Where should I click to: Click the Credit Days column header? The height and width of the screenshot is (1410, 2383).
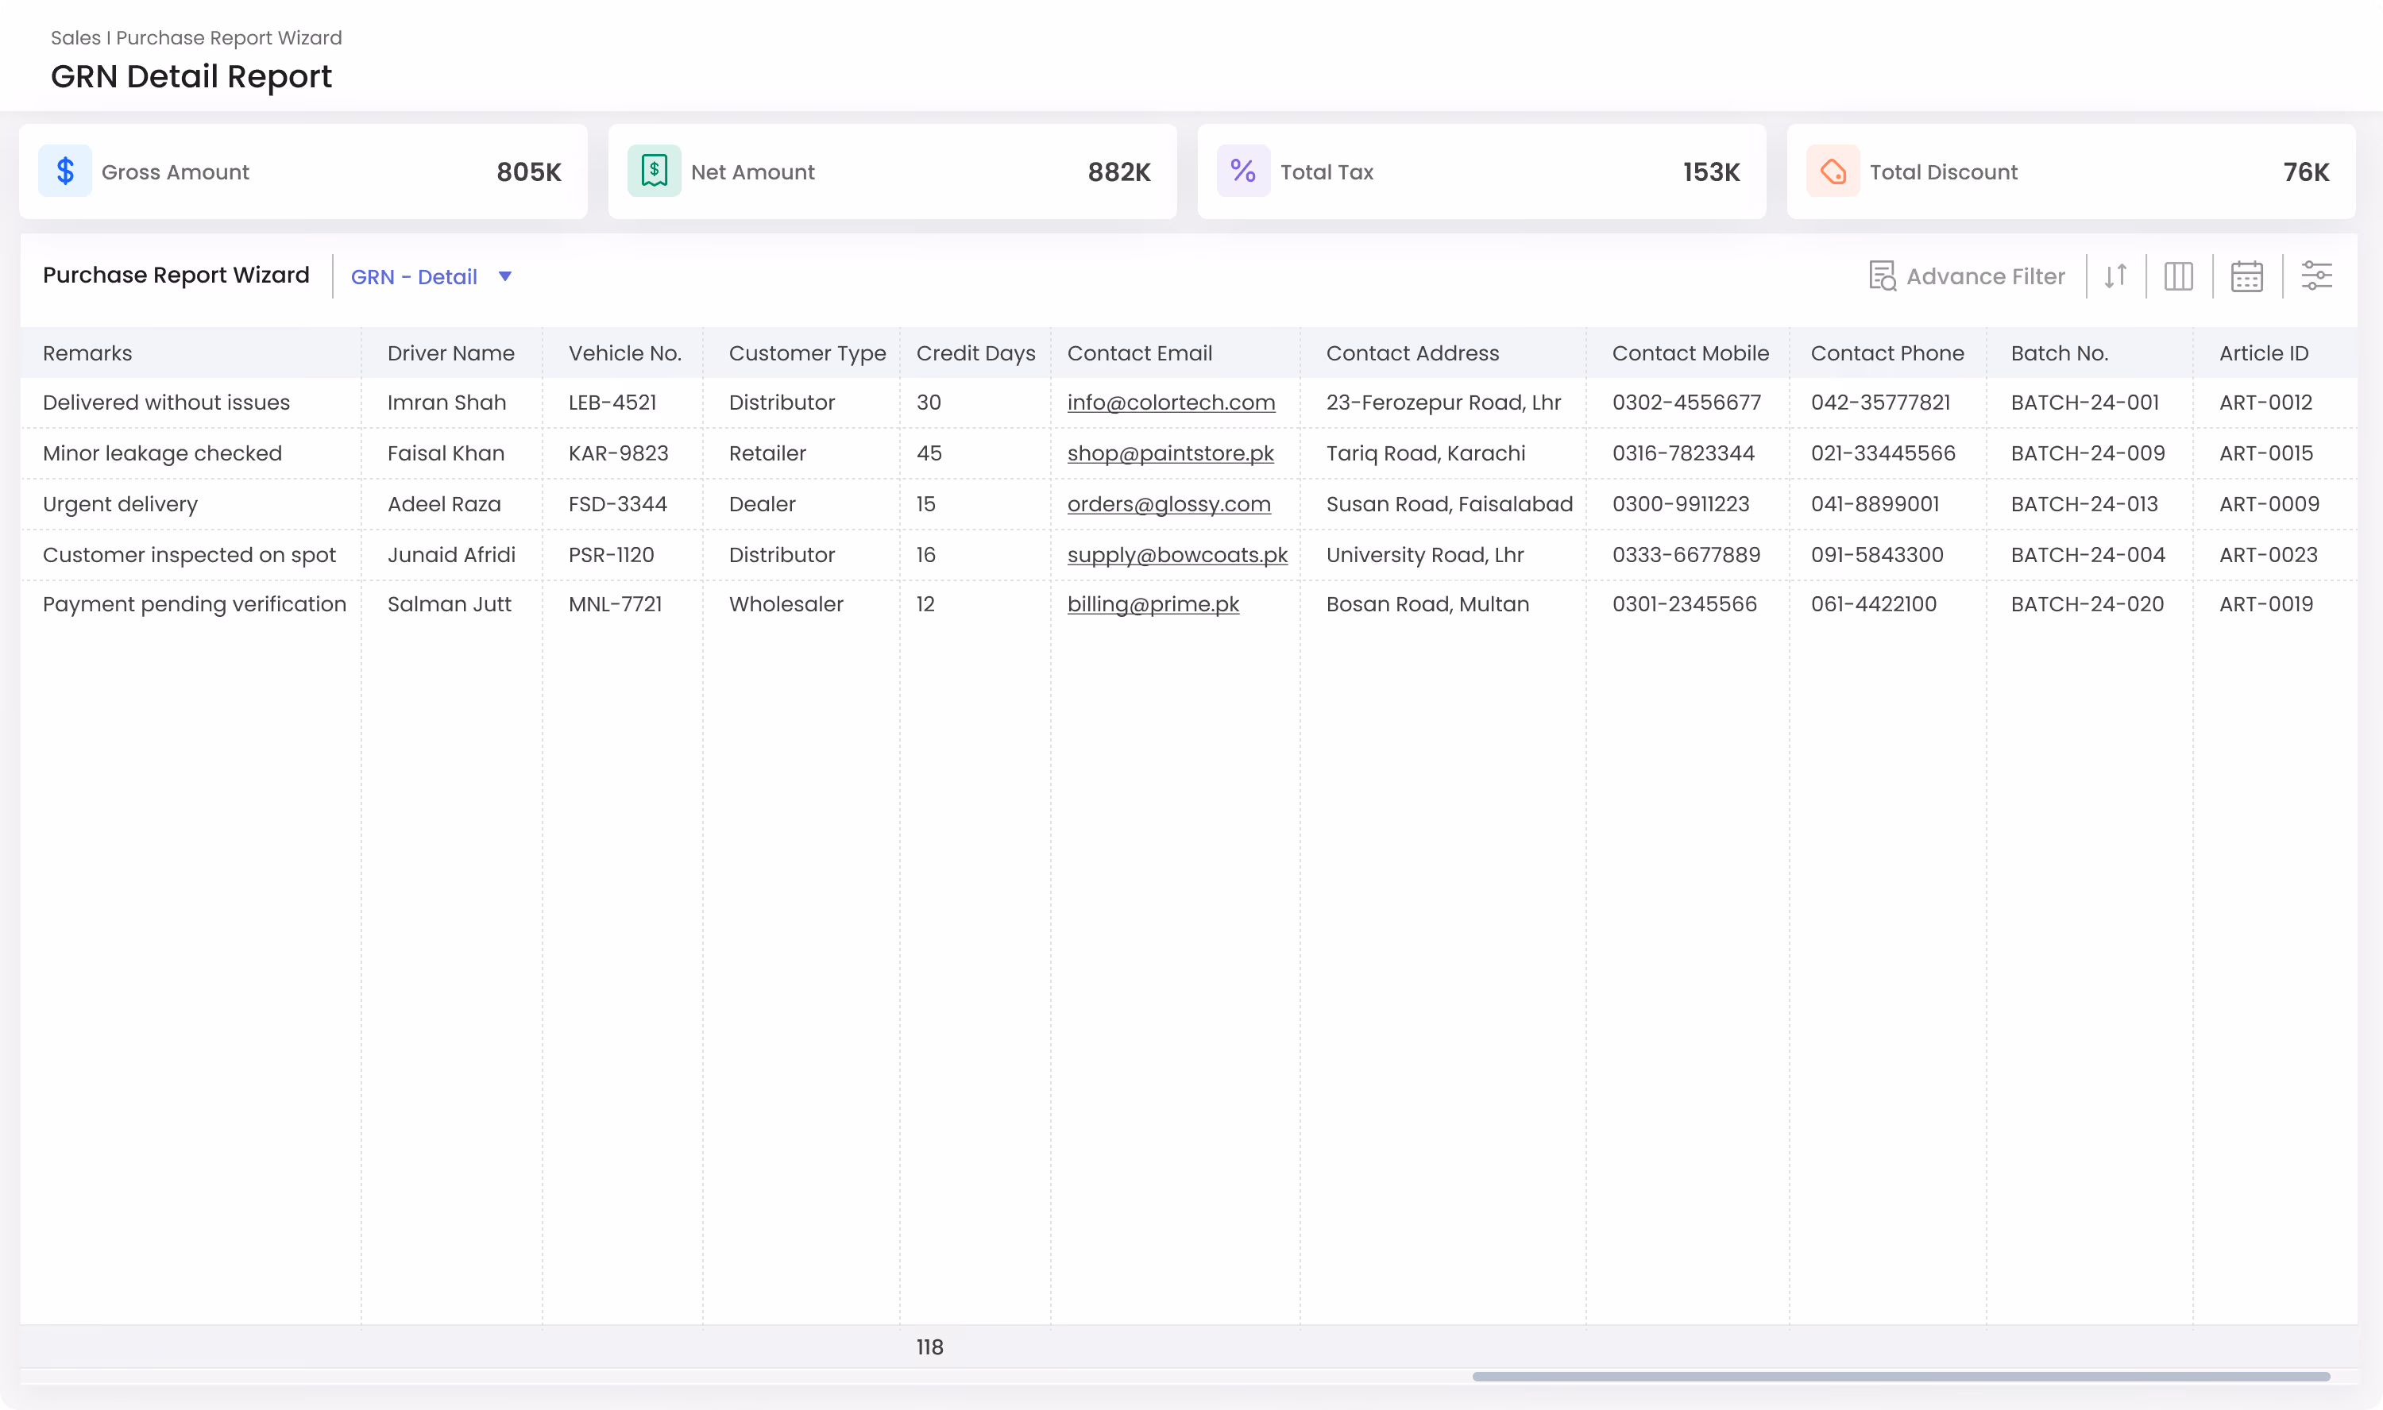tap(975, 353)
